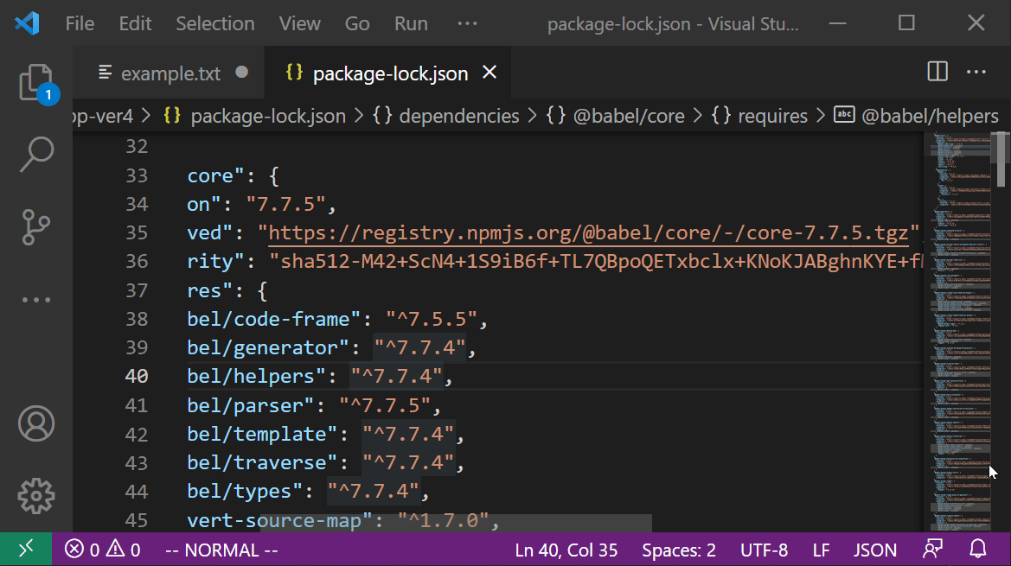Change the file encoding UTF-8
Image resolution: width=1011 pixels, height=566 pixels.
764,550
